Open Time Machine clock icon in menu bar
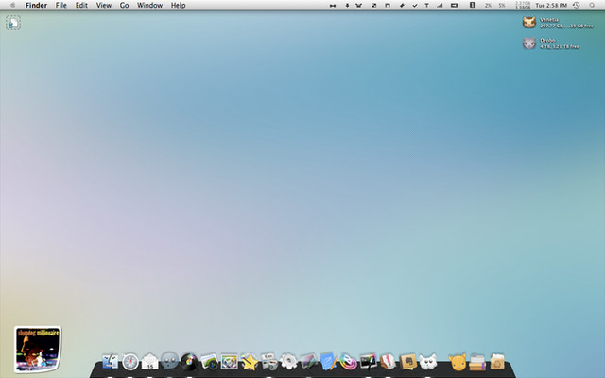 [x=576, y=5]
